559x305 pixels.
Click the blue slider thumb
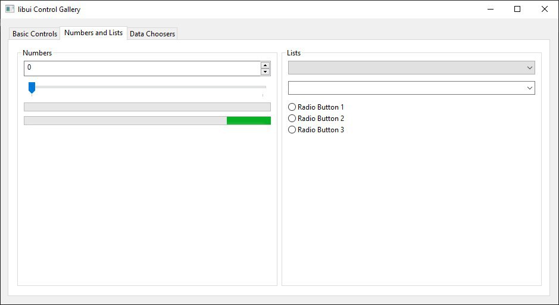pos(32,88)
